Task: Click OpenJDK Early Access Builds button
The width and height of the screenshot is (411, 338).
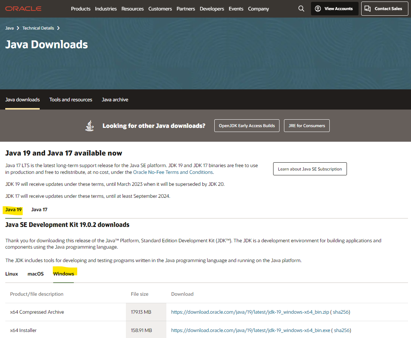Action: pos(247,126)
